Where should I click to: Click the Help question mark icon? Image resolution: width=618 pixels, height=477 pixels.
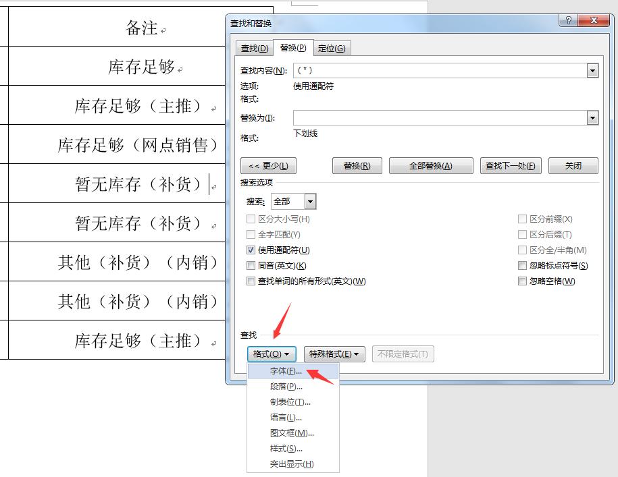coord(567,20)
